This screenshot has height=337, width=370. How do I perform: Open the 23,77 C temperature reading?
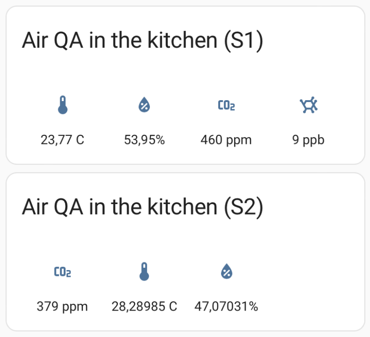(62, 140)
